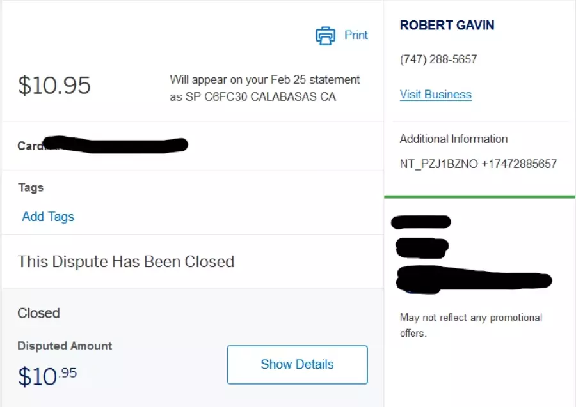The height and width of the screenshot is (407, 576).
Task: Click the Add Tags link
Action: point(48,217)
